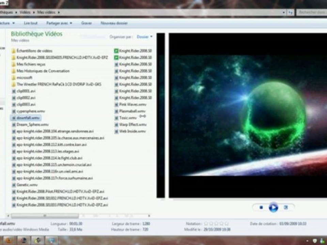The height and width of the screenshot is (245, 327).
Task: Select epz-knight.rider.2008.115.un.temoin.crucial.avi
Action: [54, 165]
